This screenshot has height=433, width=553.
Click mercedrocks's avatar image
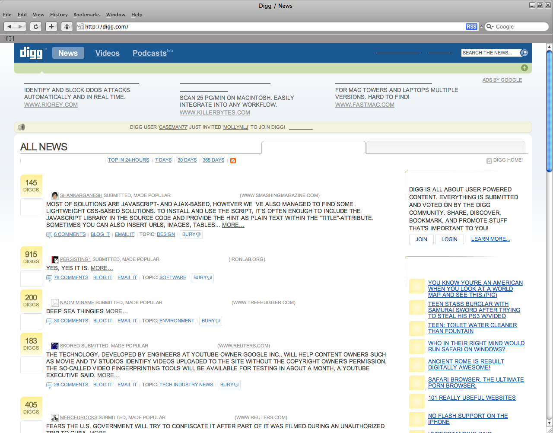pos(55,418)
